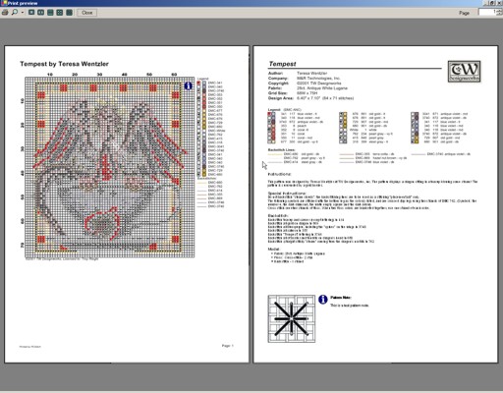Viewport: 503px width, 393px height.
Task: Click the Pattern Note info icon
Action: pyautogui.click(x=323, y=300)
